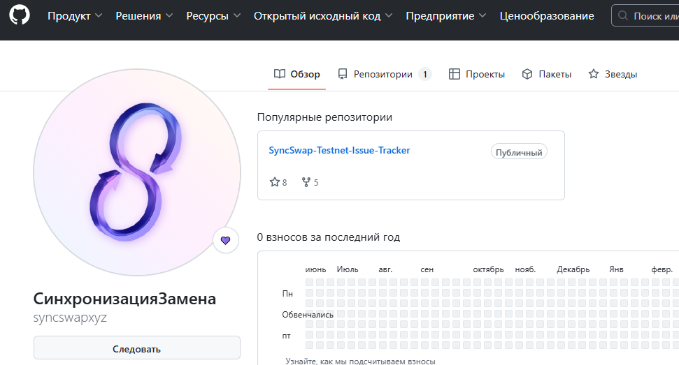
Task: Click the package cube icon beside Пакеты
Action: (x=527, y=74)
